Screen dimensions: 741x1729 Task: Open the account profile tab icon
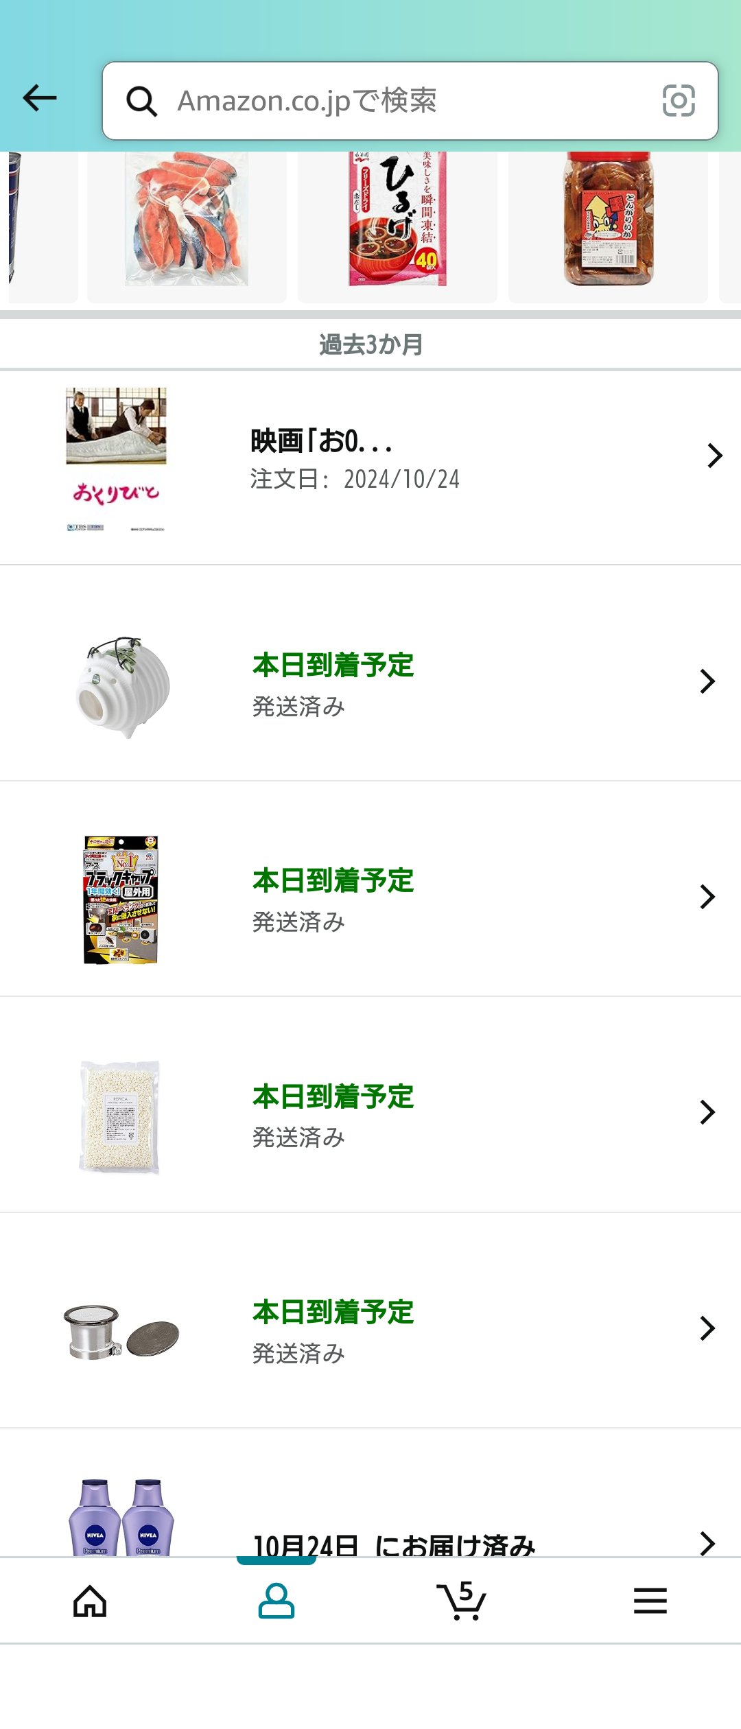pyautogui.click(x=277, y=1601)
